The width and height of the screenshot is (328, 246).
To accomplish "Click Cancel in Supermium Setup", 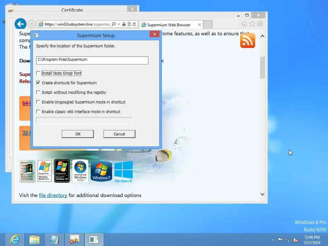I will (x=119, y=134).
